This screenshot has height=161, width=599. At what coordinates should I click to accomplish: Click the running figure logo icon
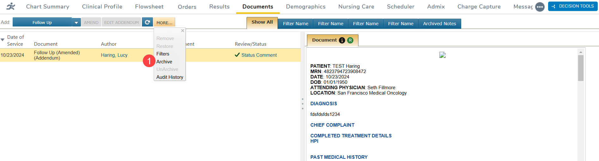(x=11, y=7)
